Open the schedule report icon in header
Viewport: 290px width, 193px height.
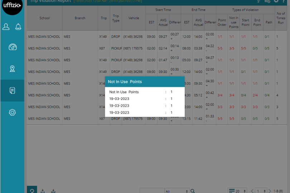coord(267,1)
